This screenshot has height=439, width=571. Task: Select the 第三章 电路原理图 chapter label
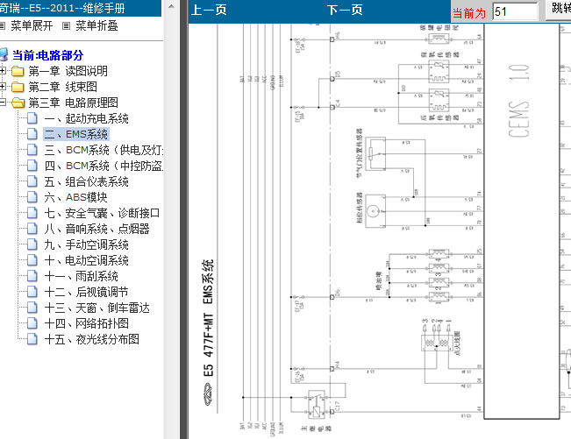click(x=74, y=103)
